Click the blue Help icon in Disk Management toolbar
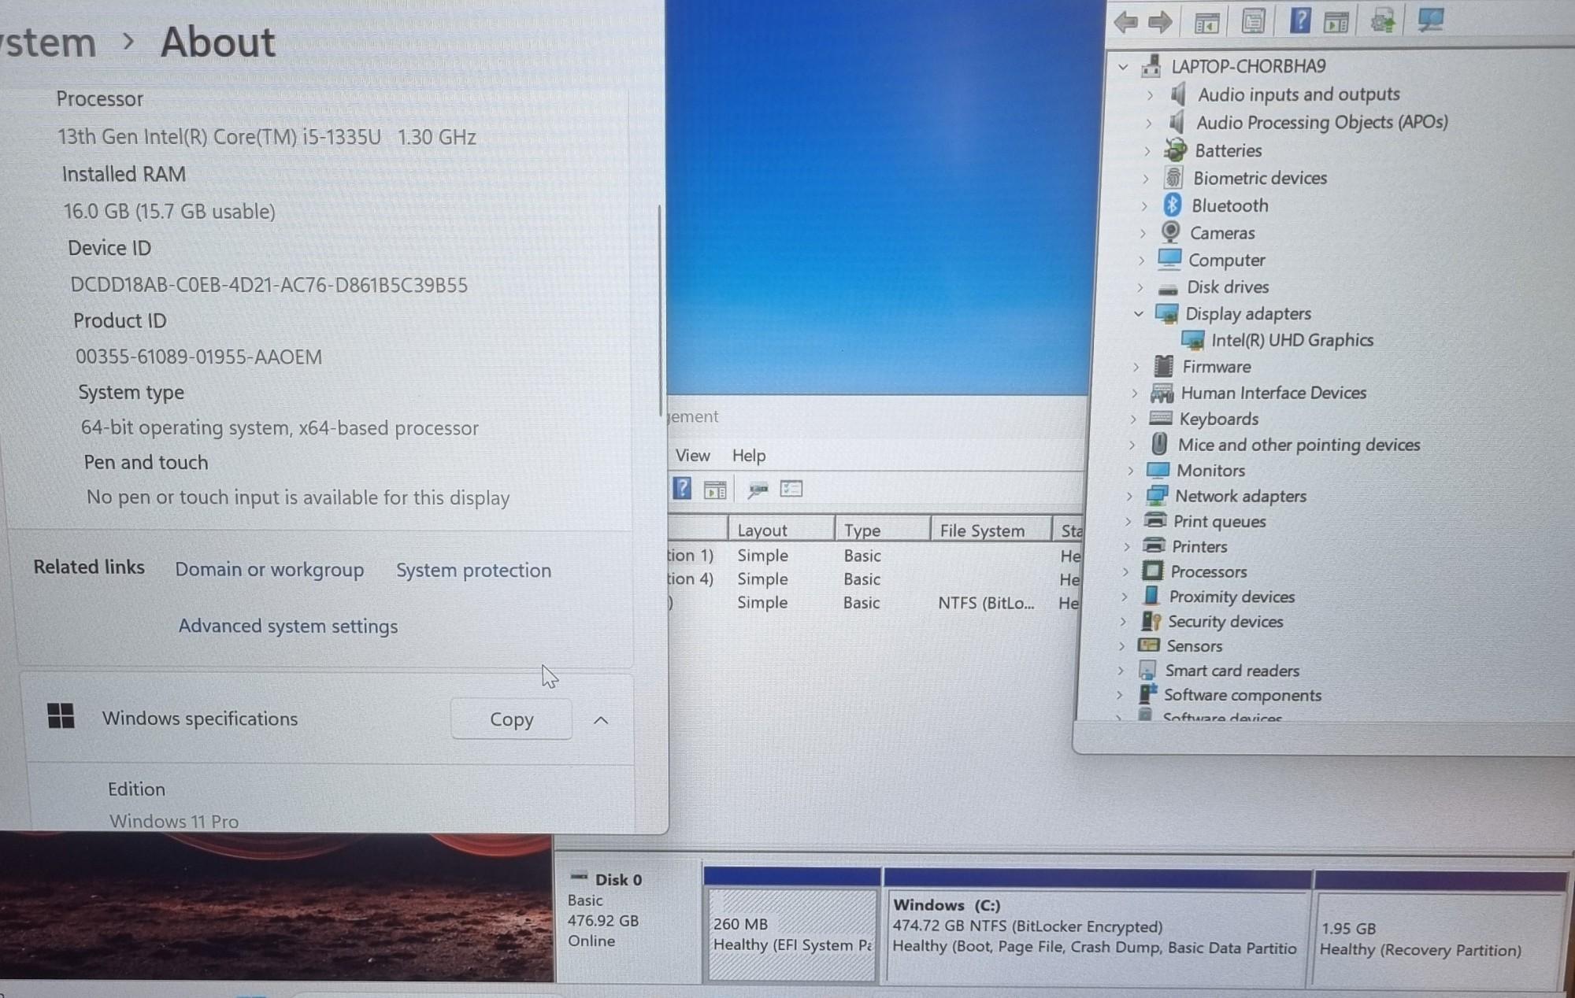The image size is (1575, 998). pyautogui.click(x=682, y=489)
